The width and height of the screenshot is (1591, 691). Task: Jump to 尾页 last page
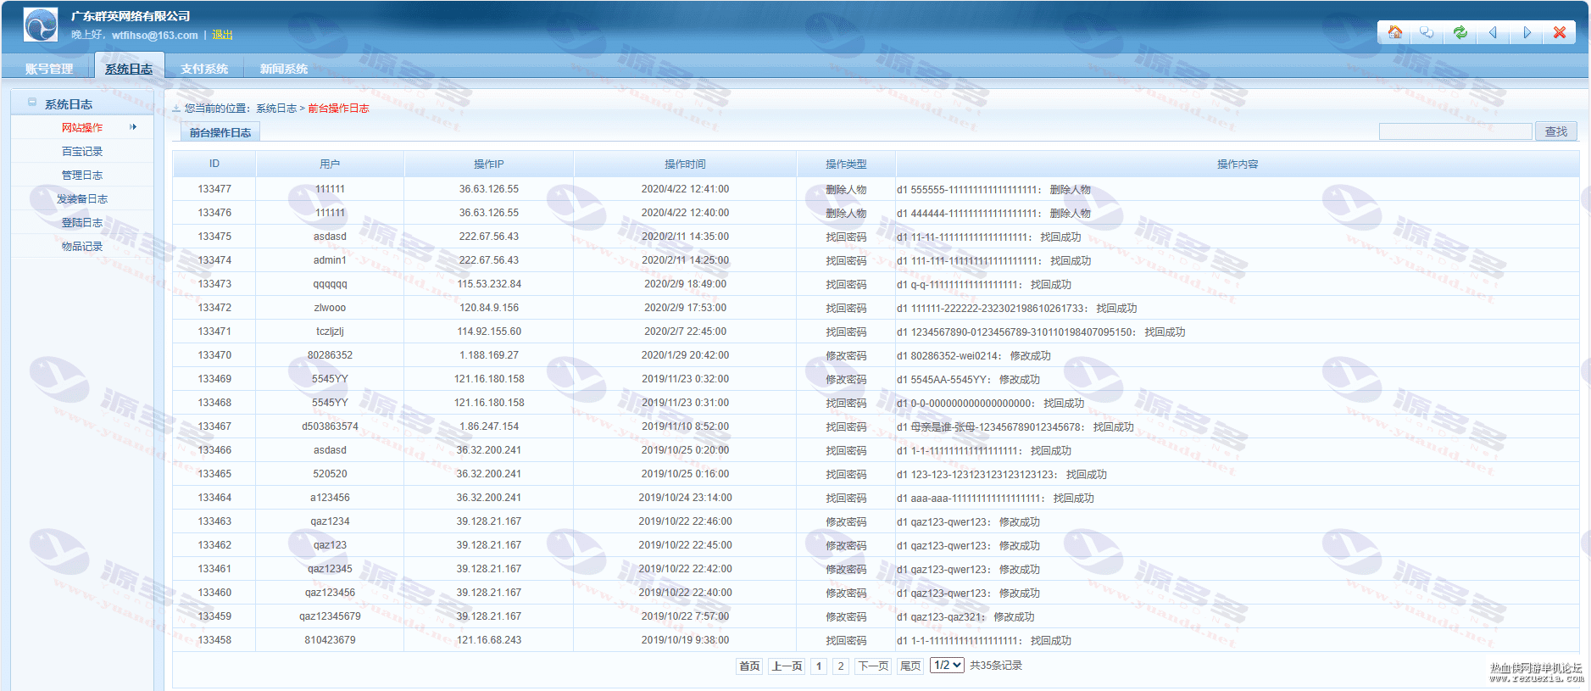pyautogui.click(x=910, y=666)
